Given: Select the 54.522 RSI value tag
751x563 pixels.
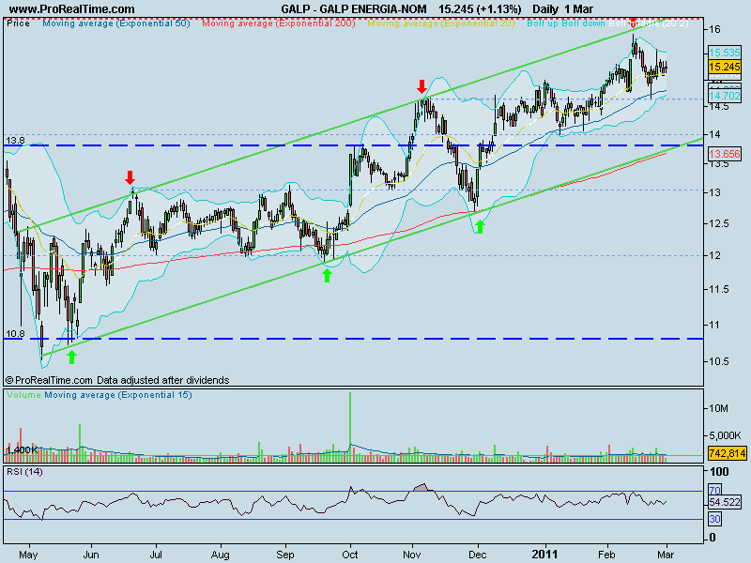Looking at the screenshot, I should pos(724,502).
